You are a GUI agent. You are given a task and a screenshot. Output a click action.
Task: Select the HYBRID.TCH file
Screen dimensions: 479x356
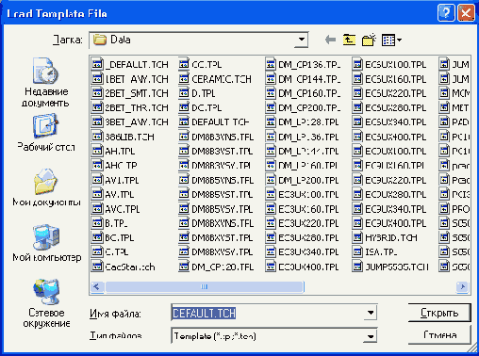pyautogui.click(x=385, y=237)
